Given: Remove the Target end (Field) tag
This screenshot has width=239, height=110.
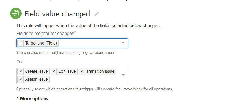Looking at the screenshot, I should point(20,43).
